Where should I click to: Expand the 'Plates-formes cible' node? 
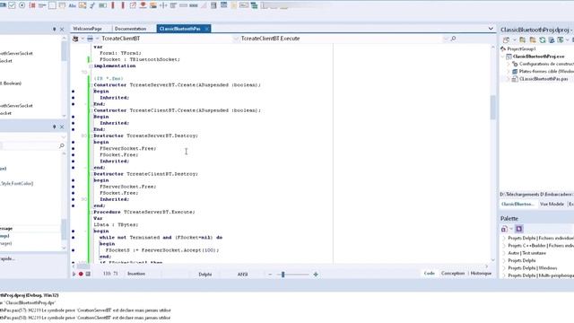tap(509, 72)
